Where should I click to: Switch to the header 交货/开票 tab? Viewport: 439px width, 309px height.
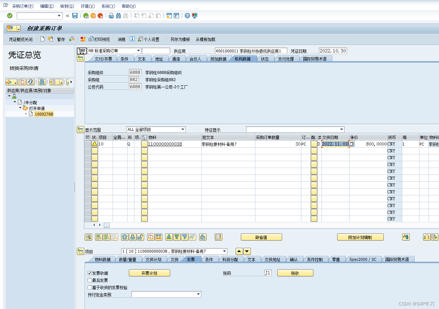(103, 59)
